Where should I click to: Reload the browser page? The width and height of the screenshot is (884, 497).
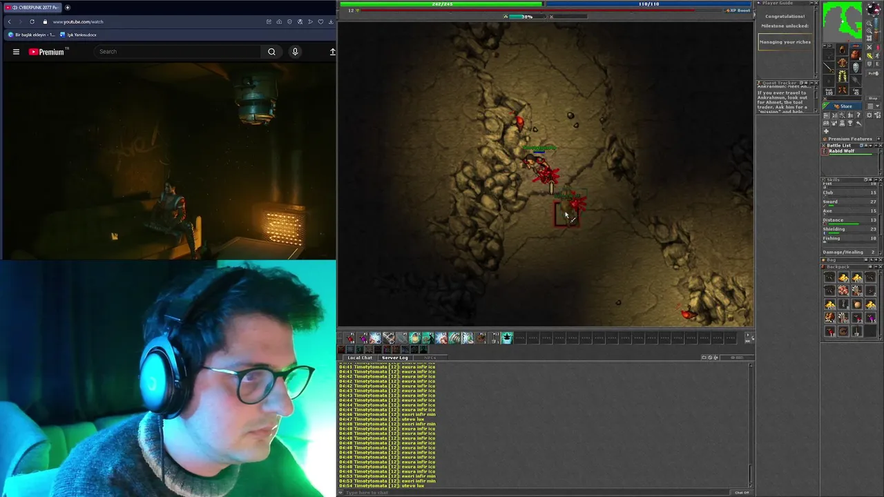[x=32, y=21]
